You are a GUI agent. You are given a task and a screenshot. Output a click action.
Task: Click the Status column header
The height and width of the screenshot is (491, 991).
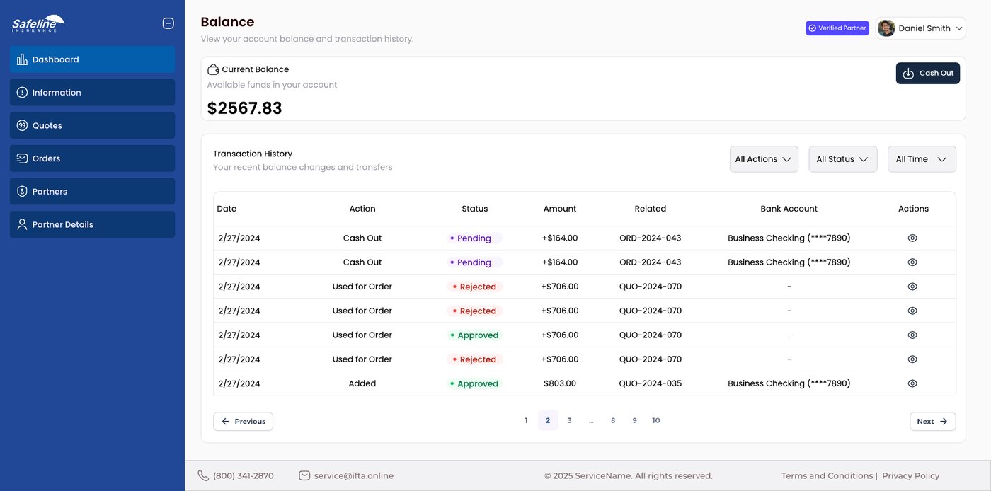[x=474, y=209]
